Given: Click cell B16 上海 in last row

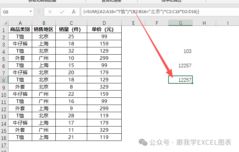Looking at the screenshot, I should click(x=44, y=137).
